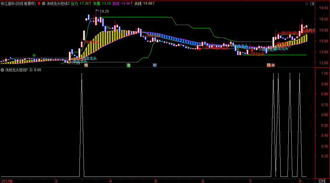The width and height of the screenshot is (330, 183).
Task: Click month 6 on the time axis
Action: 203,181
